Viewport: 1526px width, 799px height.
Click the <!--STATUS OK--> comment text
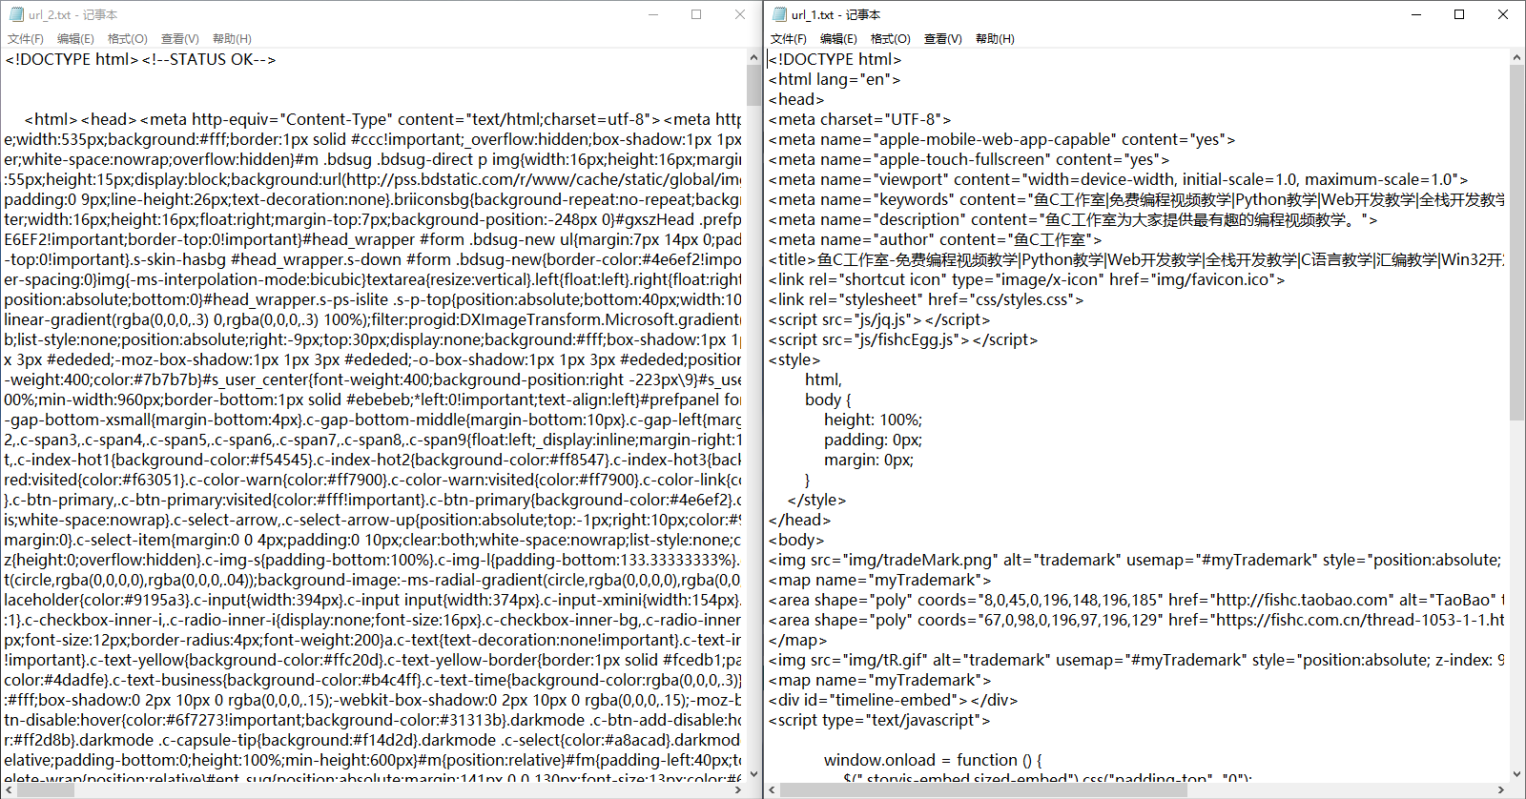click(209, 59)
